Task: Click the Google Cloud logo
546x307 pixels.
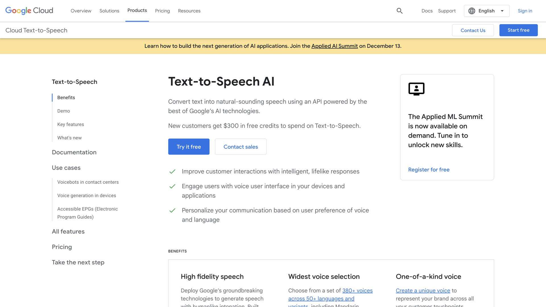Action: coord(29,11)
